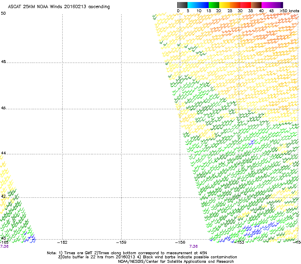Click the '35' label under the color scale
301x264 pixels.
click(251, 11)
